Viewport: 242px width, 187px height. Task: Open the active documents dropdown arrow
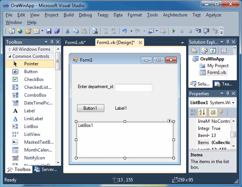pos(182,43)
